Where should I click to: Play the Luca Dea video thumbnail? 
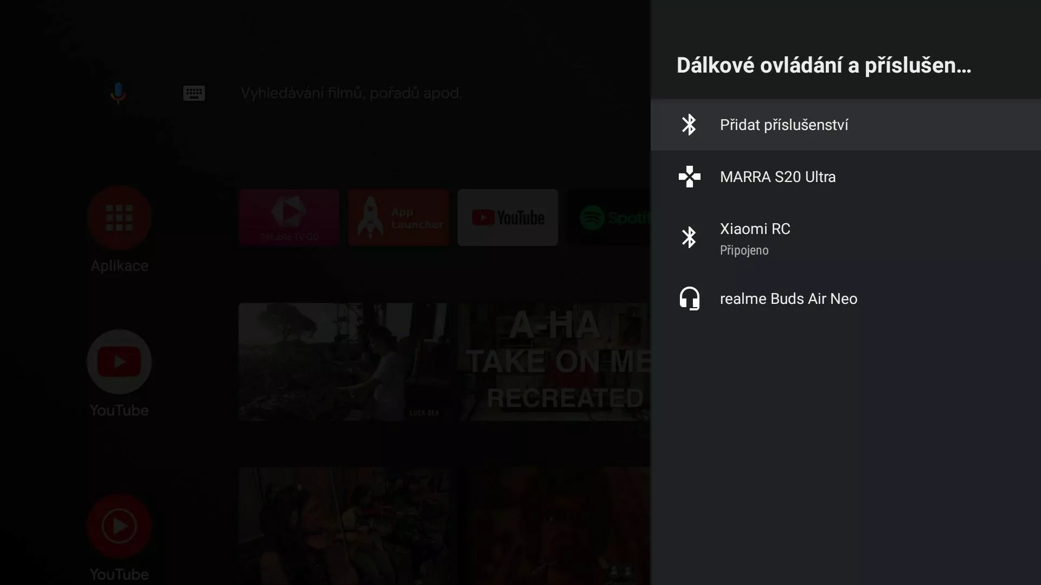coord(344,362)
